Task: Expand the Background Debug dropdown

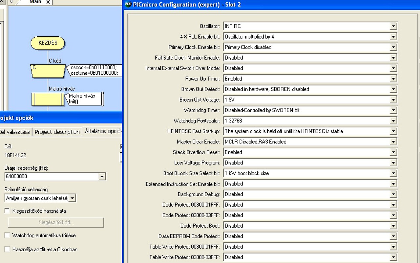Action: click(x=393, y=194)
